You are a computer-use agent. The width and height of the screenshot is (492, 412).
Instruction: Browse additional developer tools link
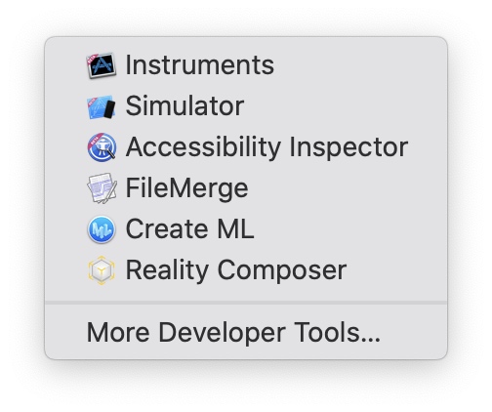[x=246, y=332]
